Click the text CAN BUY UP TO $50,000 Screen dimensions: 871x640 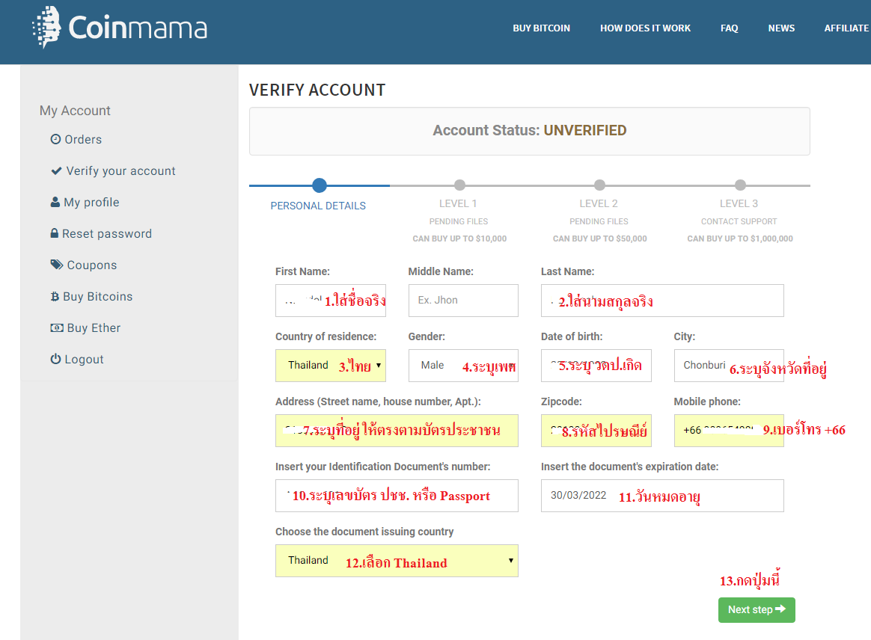tap(600, 239)
